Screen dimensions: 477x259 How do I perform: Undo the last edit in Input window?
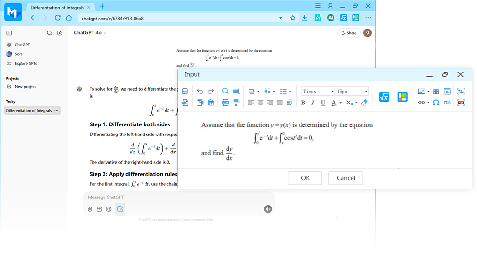200,91
